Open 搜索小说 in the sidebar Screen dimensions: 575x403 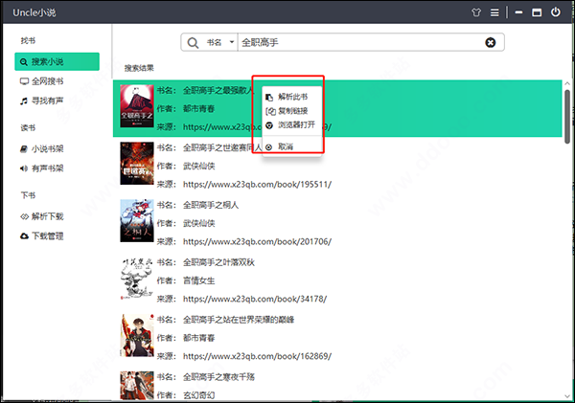point(57,61)
